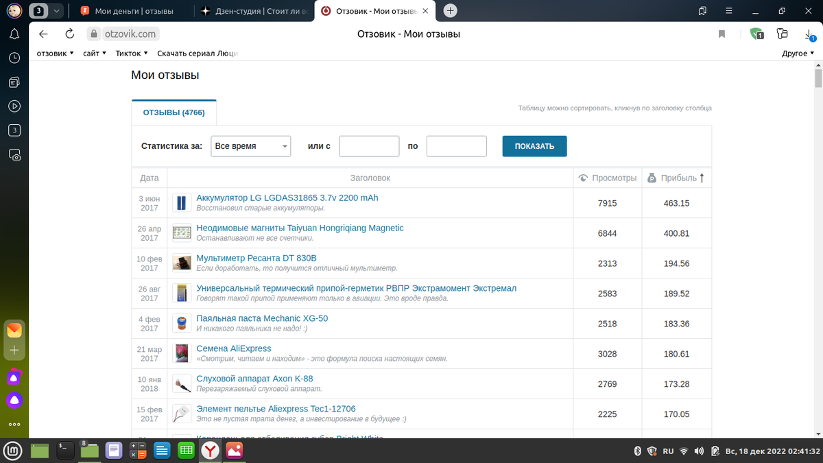
Task: Reload the otzovik.com page
Action: coord(69,34)
